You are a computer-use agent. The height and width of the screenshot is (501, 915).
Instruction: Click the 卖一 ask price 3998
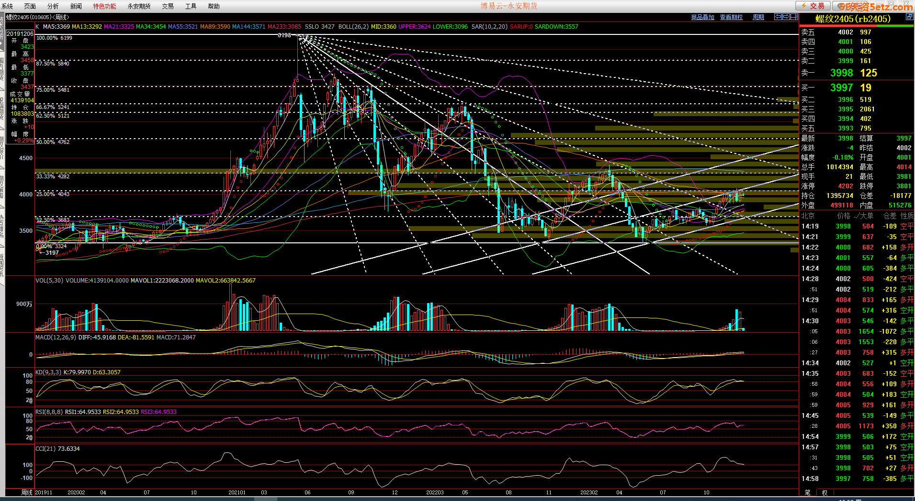click(841, 73)
